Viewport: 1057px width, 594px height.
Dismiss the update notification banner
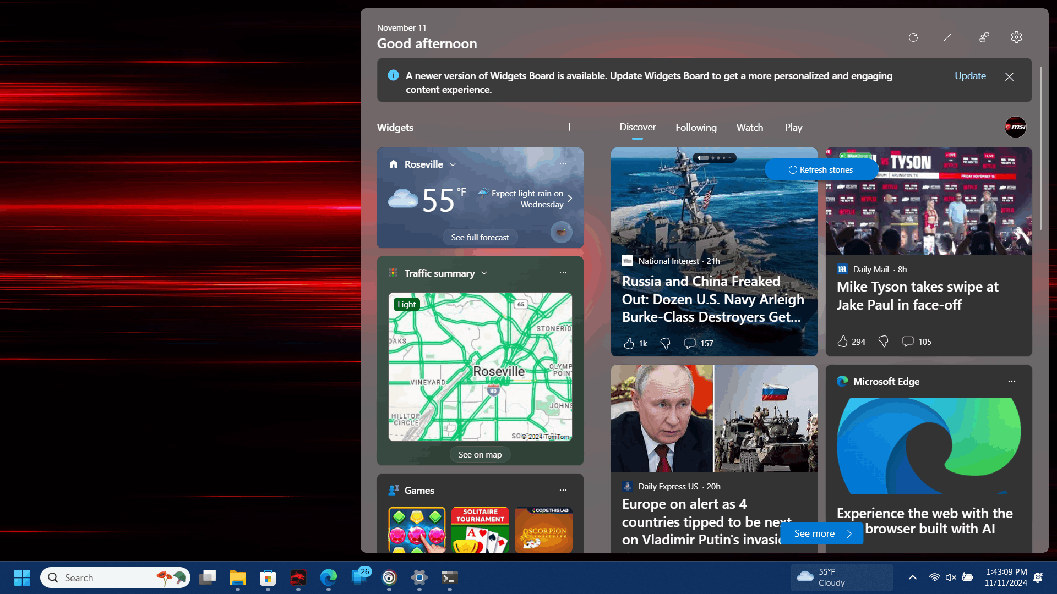pyautogui.click(x=1009, y=77)
